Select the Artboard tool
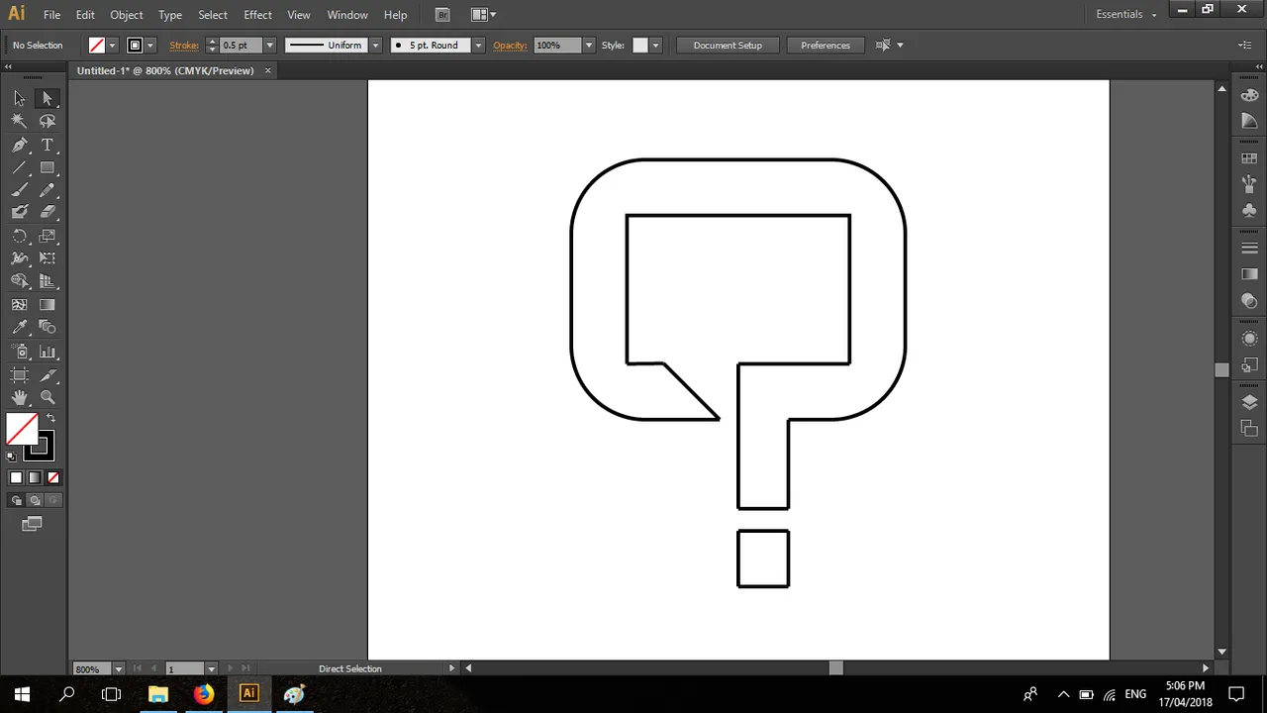1267x713 pixels. click(19, 375)
